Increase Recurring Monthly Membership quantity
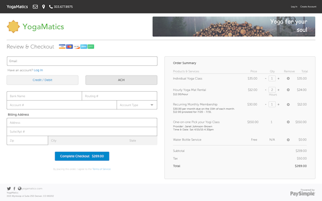 tap(279, 105)
